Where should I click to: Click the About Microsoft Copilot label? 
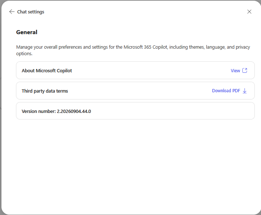(x=47, y=70)
